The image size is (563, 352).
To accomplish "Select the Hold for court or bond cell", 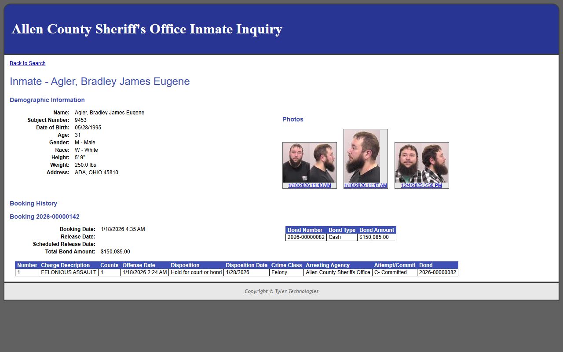I will (x=196, y=272).
